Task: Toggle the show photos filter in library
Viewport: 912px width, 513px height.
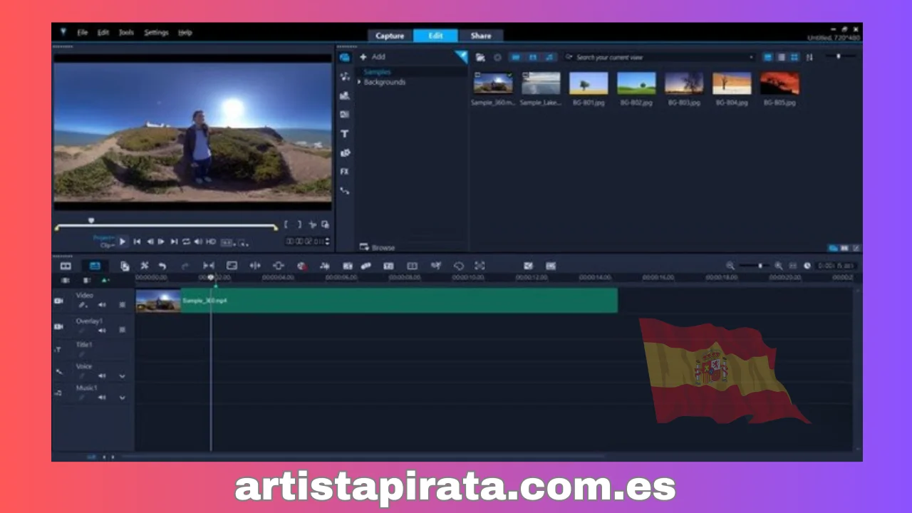Action: pos(532,57)
